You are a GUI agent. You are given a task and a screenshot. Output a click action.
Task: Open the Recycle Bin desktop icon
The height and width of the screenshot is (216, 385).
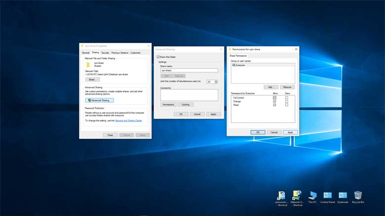[358, 195]
